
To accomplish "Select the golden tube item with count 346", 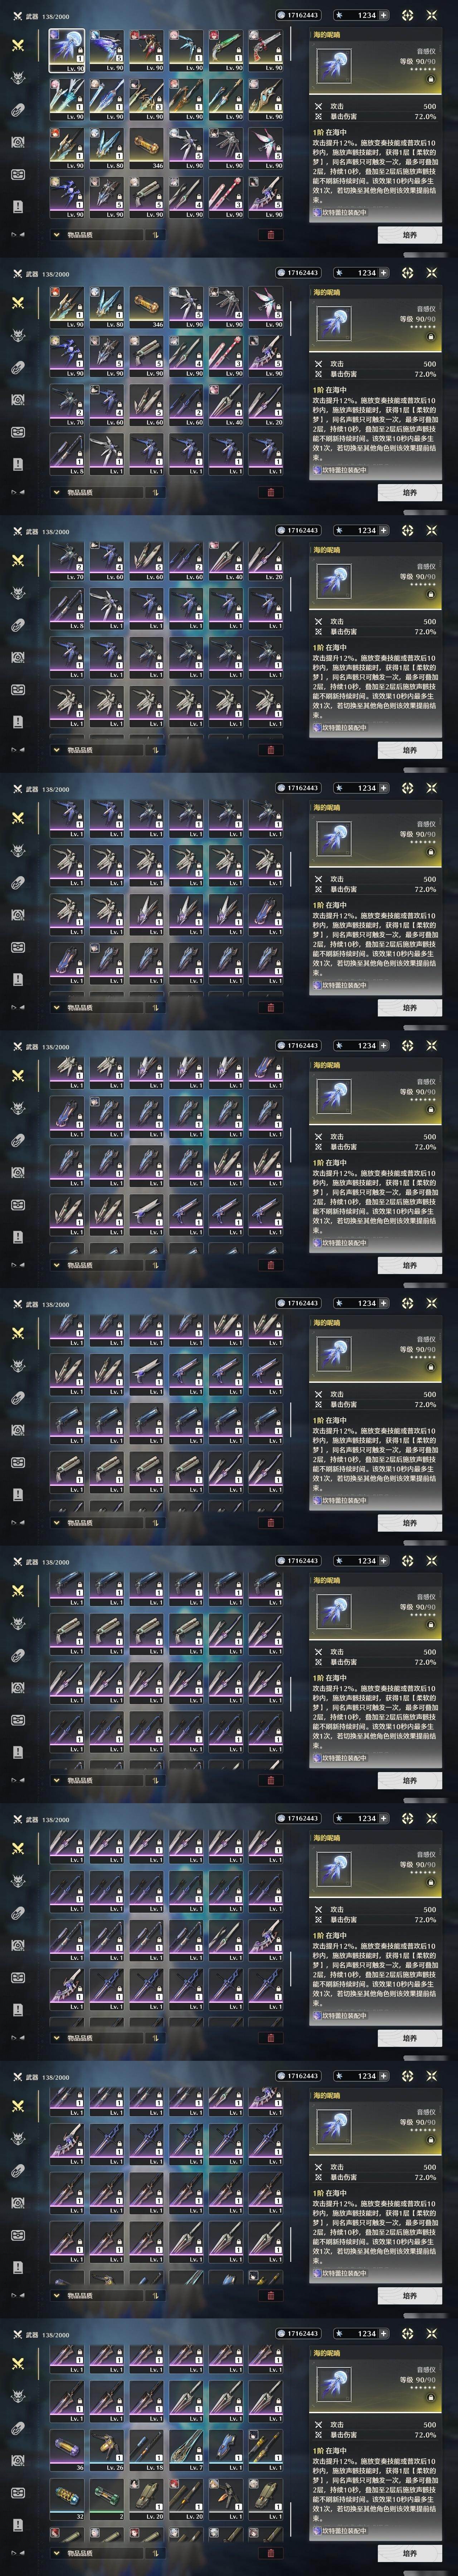I will (147, 149).
